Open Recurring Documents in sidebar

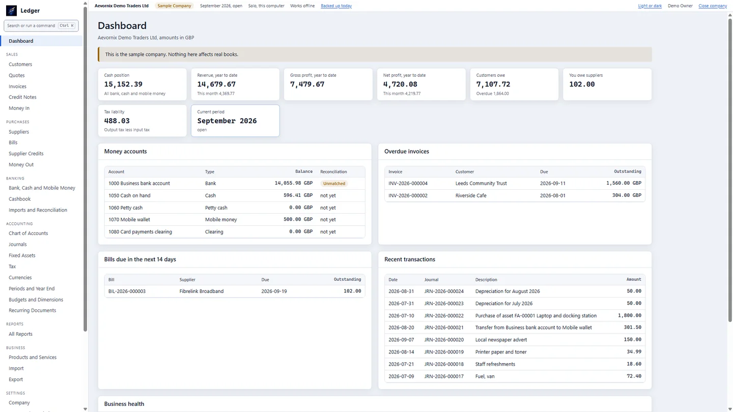[32, 310]
